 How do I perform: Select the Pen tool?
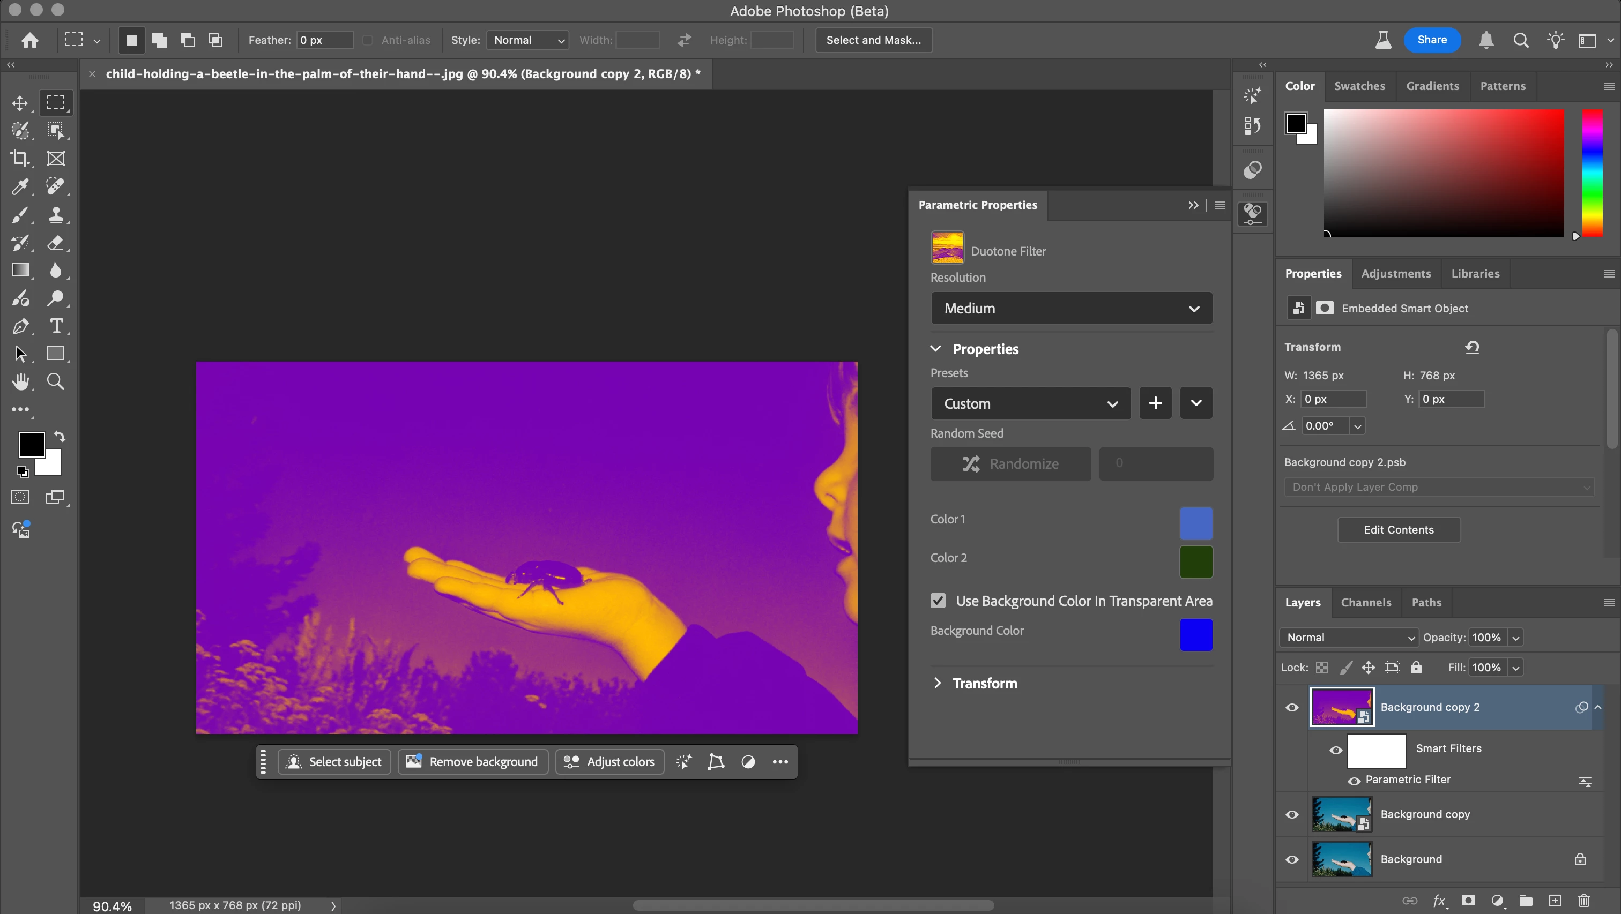click(20, 326)
